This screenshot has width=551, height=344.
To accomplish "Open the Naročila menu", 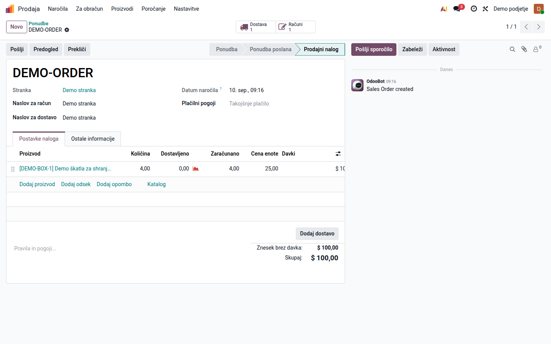I will tap(58, 9).
